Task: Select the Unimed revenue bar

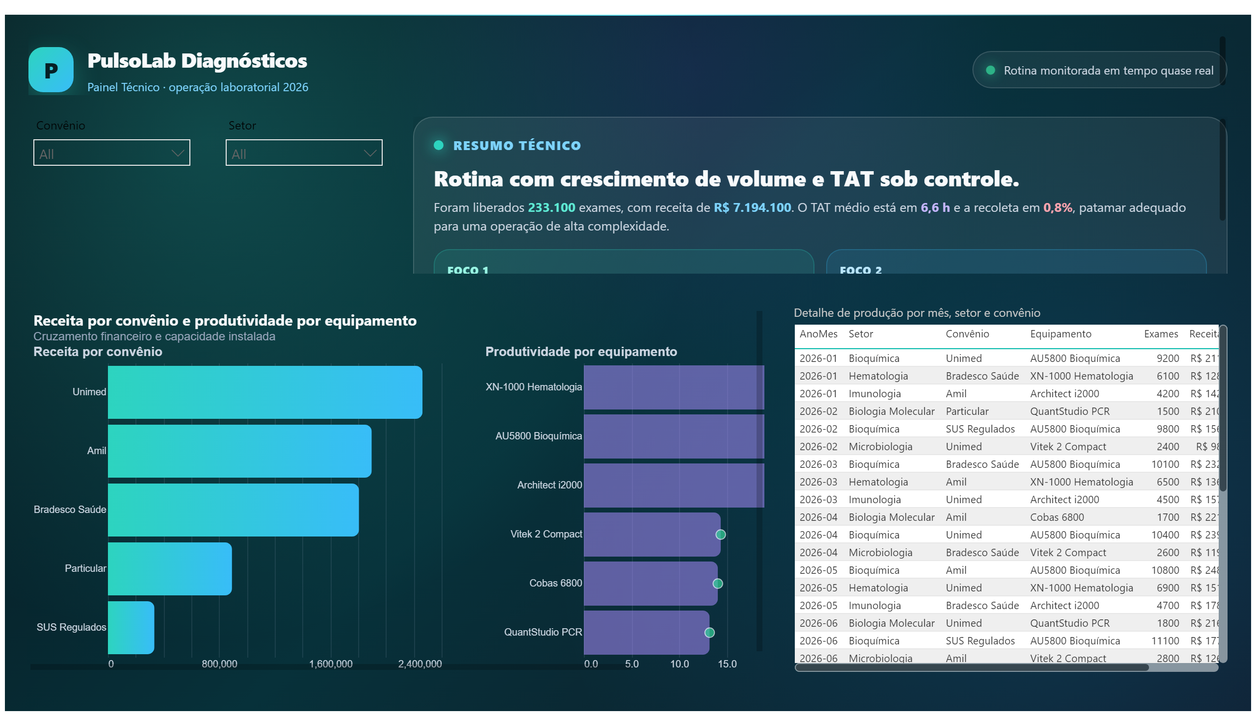Action: point(264,392)
